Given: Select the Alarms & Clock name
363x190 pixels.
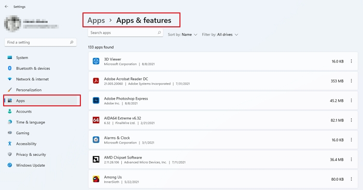Looking at the screenshot, I should [x=117, y=138].
